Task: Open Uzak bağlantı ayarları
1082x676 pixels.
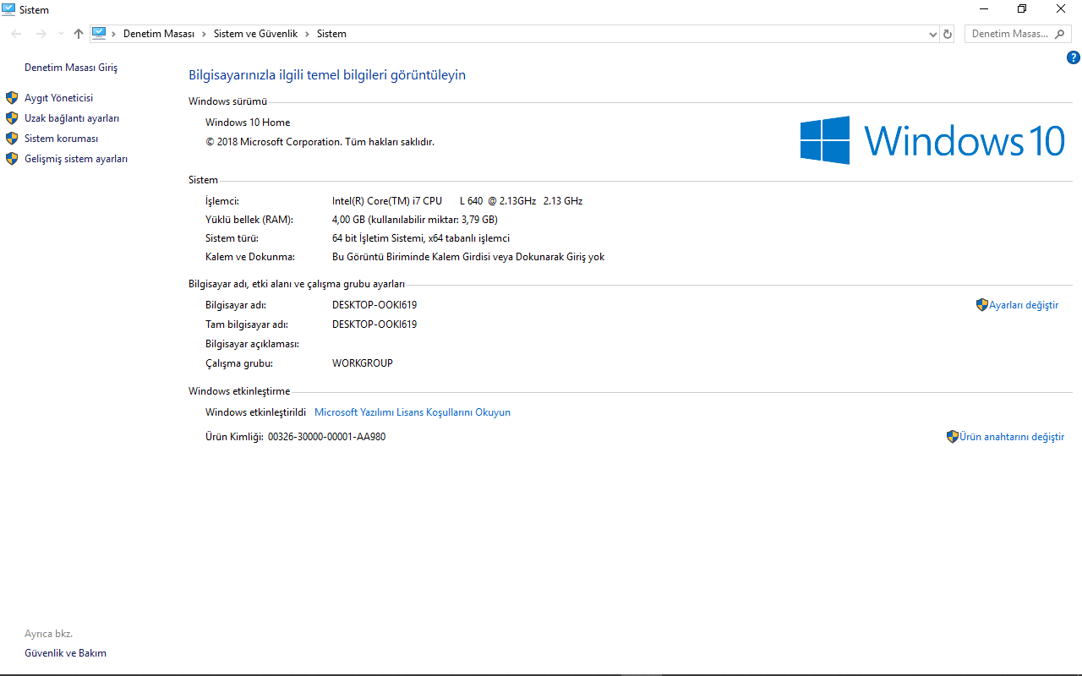Action: [x=72, y=118]
